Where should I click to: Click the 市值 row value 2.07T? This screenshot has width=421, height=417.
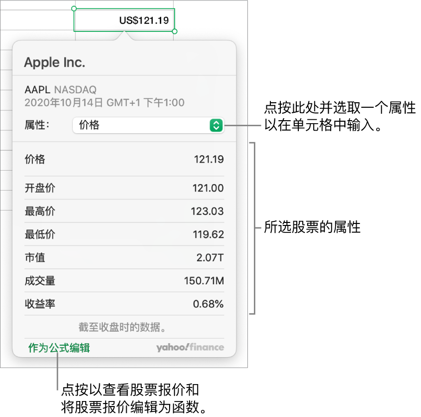coord(210,258)
